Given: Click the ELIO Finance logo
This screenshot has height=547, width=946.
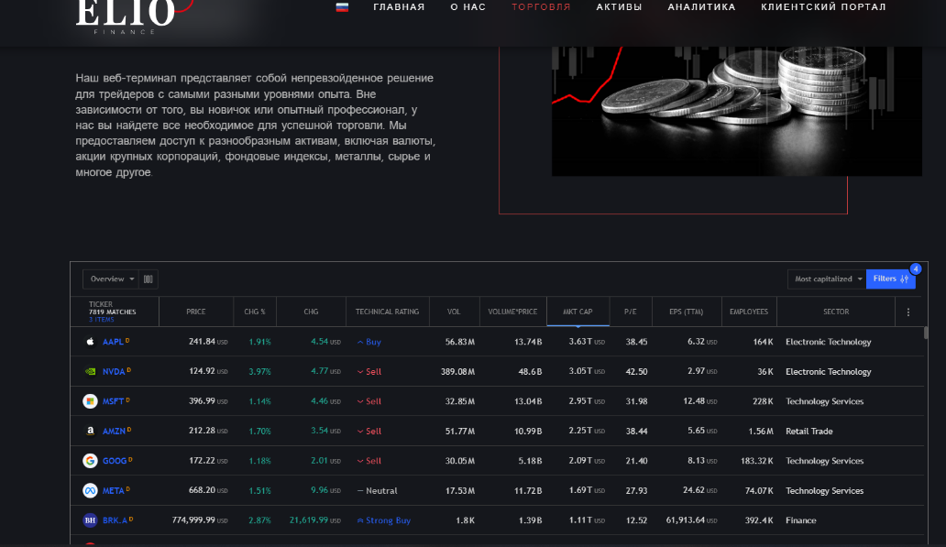Looking at the screenshot, I should (133, 16).
